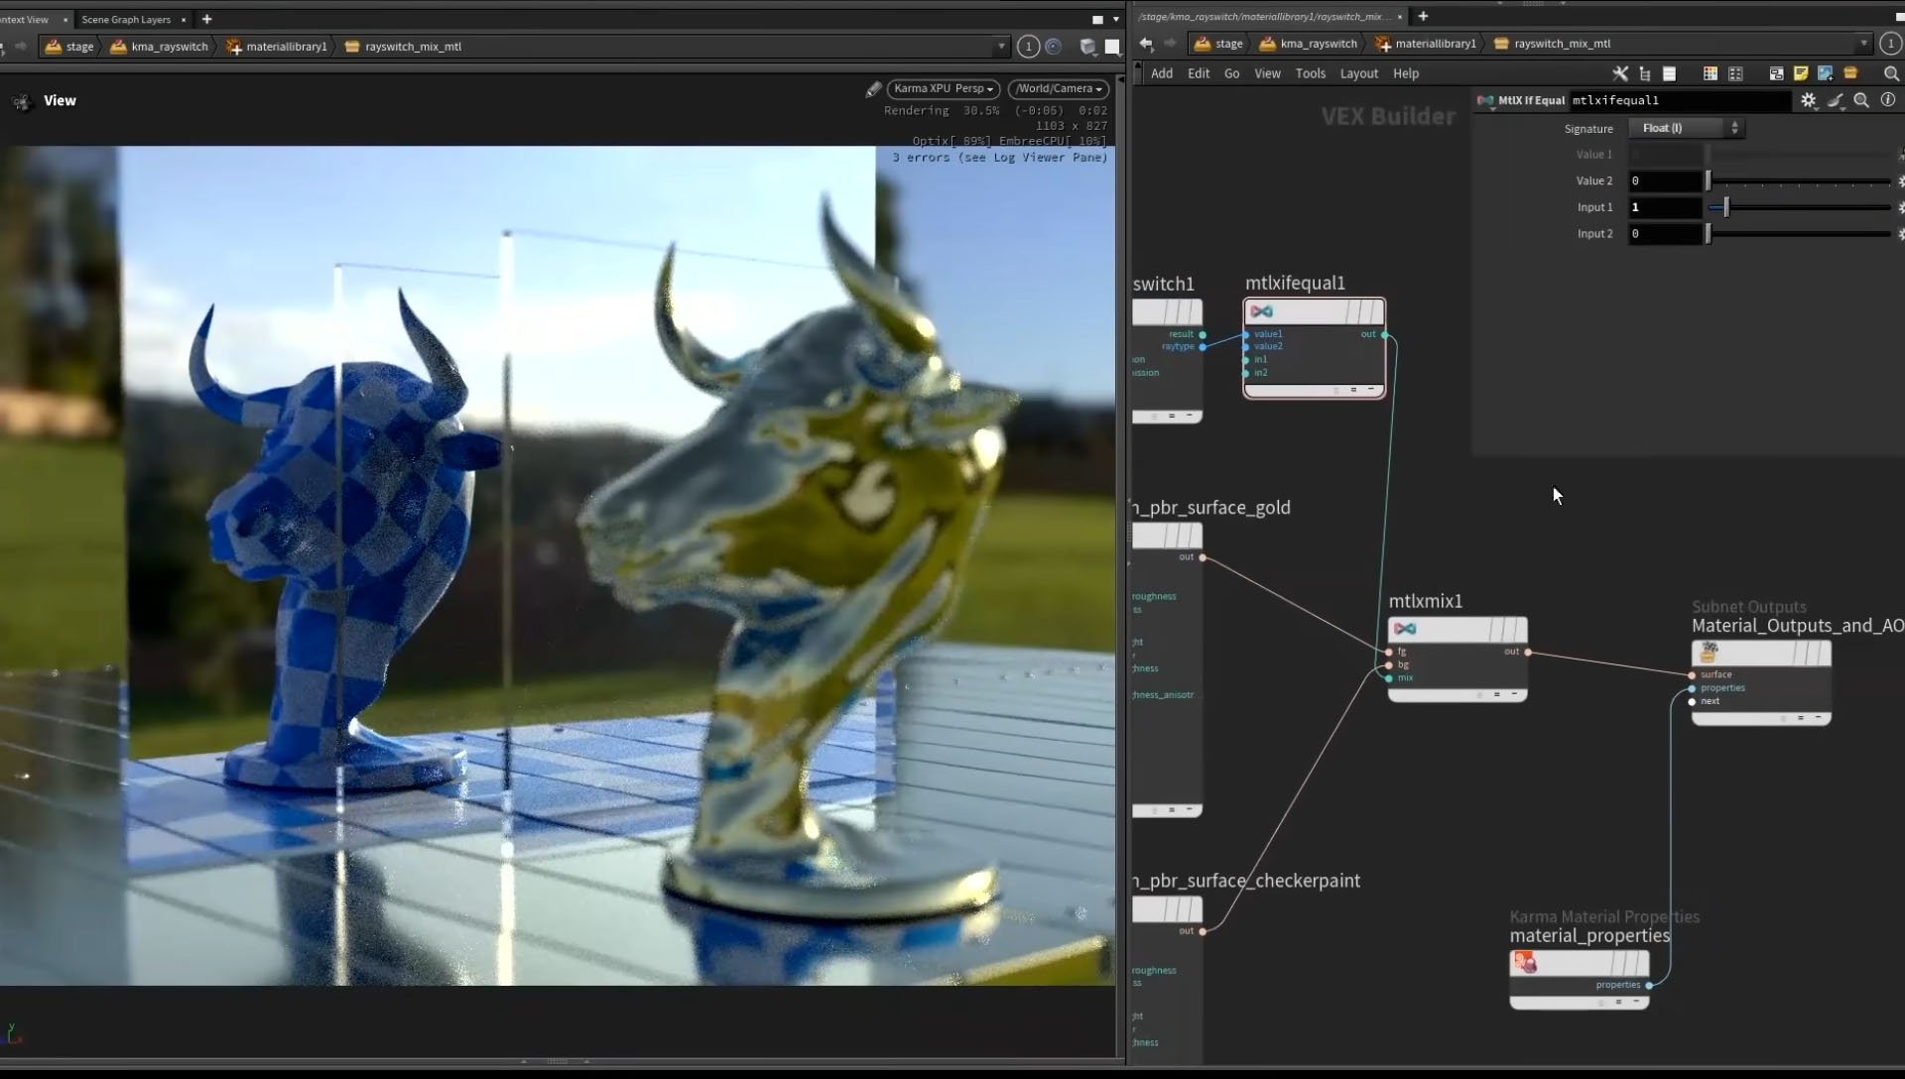Open the network editor Help menu
Image resolution: width=1905 pixels, height=1079 pixels.
(1405, 73)
